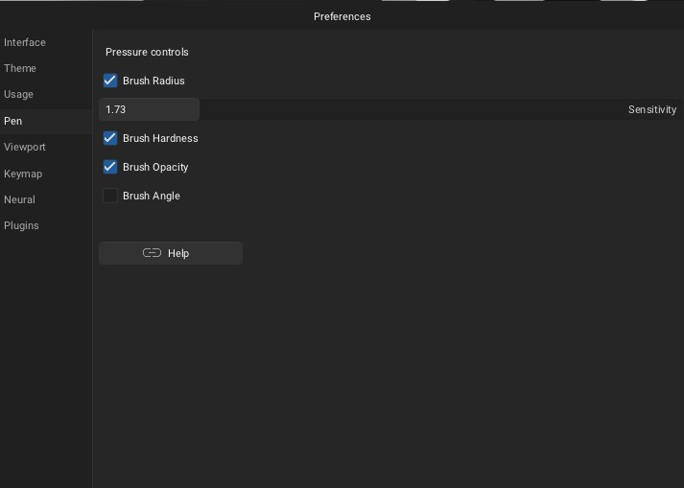Switch to the Theme settings tab
The width and height of the screenshot is (684, 488).
pos(20,68)
